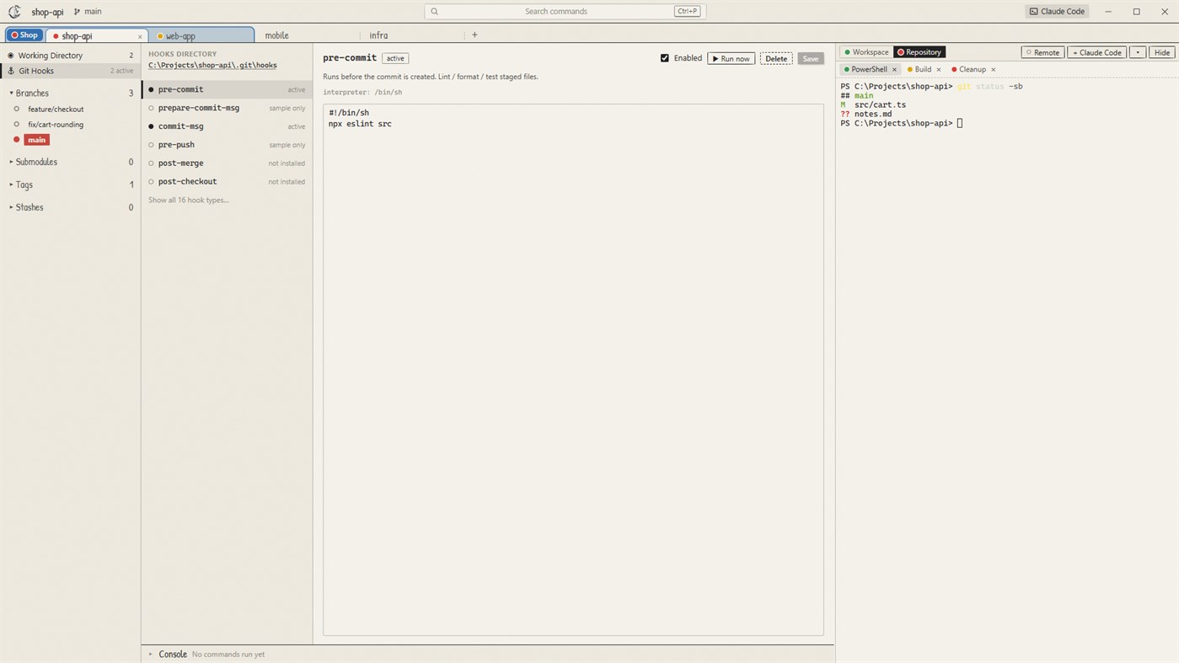Click the circle marker beside feature/checkout branch

(x=16, y=109)
